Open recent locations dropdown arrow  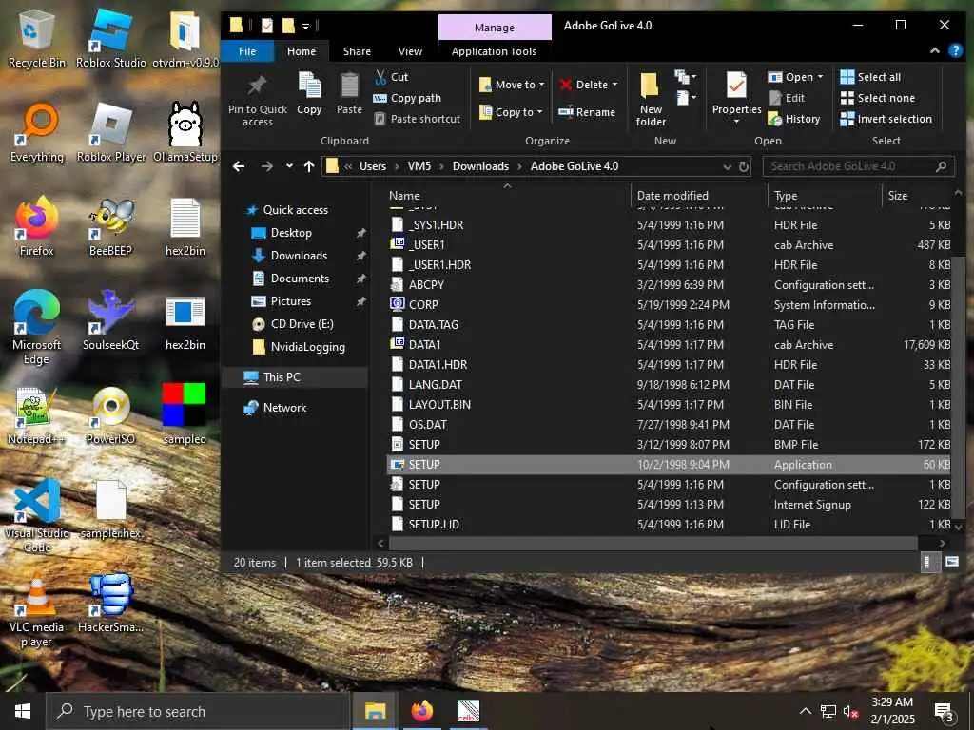pyautogui.click(x=289, y=166)
